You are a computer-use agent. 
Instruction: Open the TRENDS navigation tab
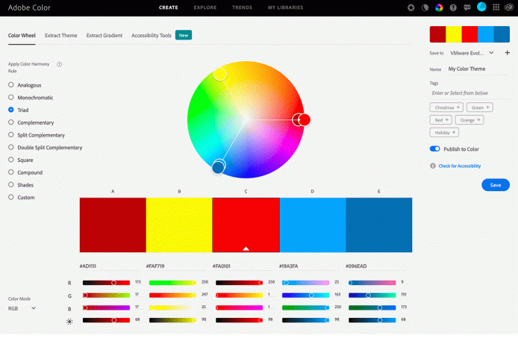coord(242,7)
